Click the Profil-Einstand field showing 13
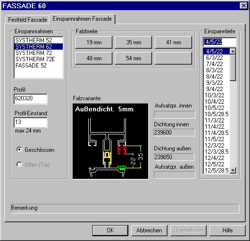Screen dimensions: 250x241 tap(30, 122)
